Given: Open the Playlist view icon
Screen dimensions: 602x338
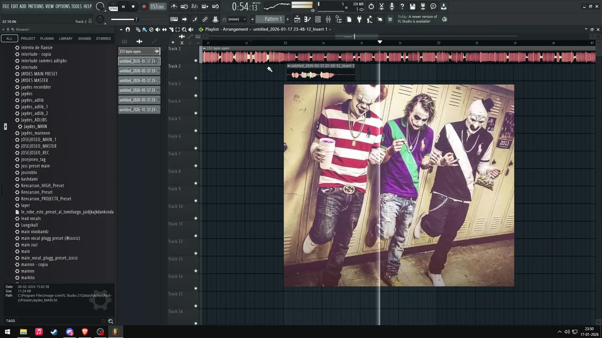Looking at the screenshot, I should (297, 19).
